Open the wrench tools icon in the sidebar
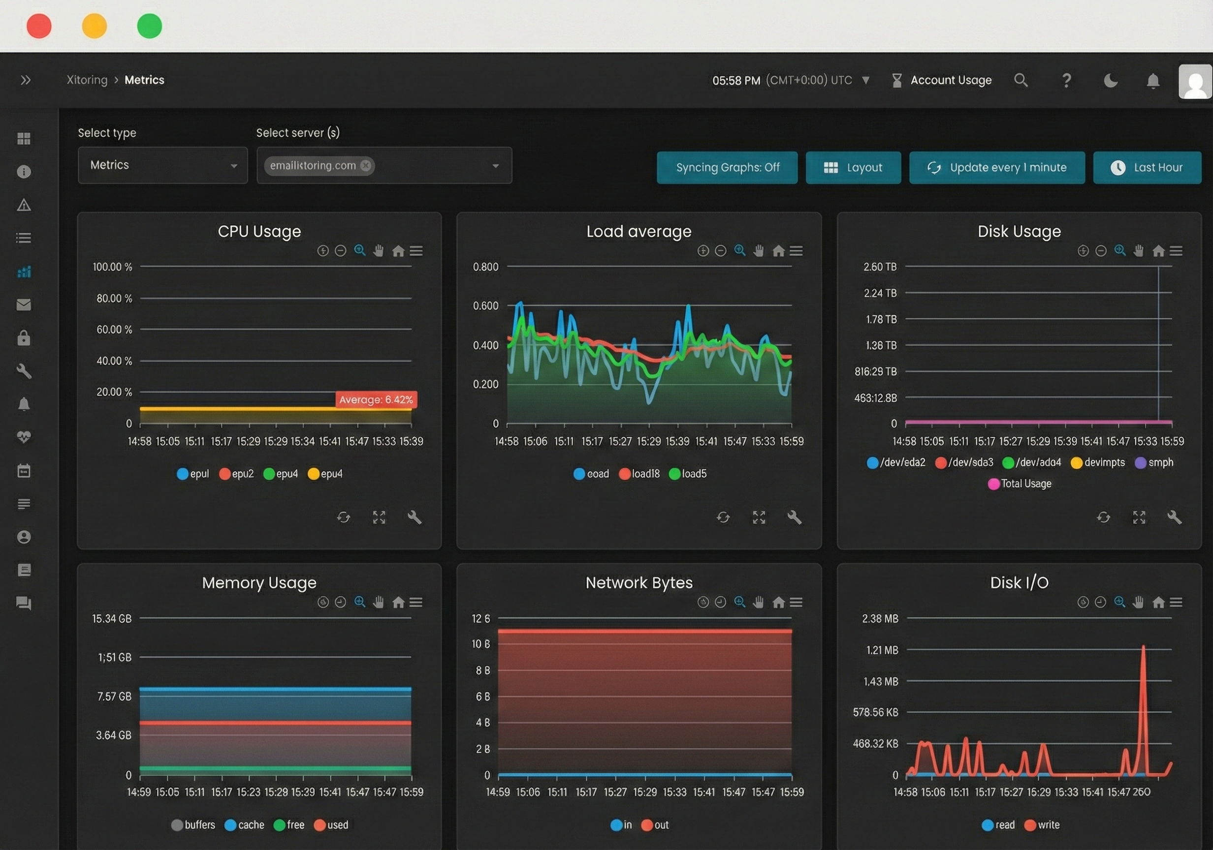This screenshot has height=850, width=1213. (24, 371)
